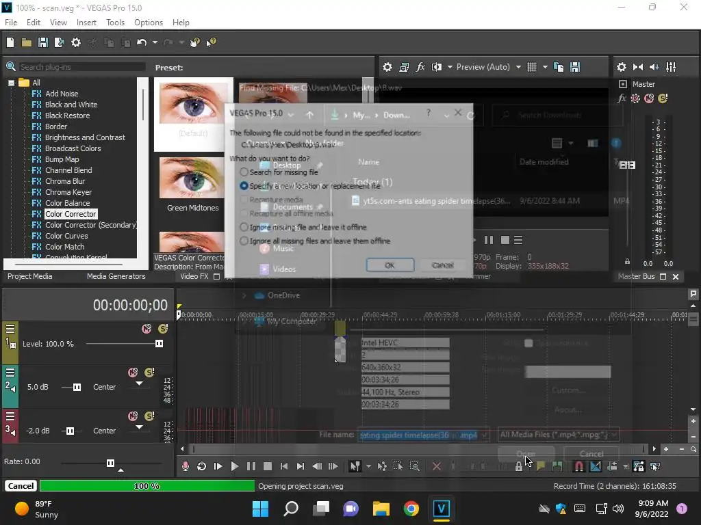Toggle loop playback
This screenshot has width=701, height=525.
(202, 466)
